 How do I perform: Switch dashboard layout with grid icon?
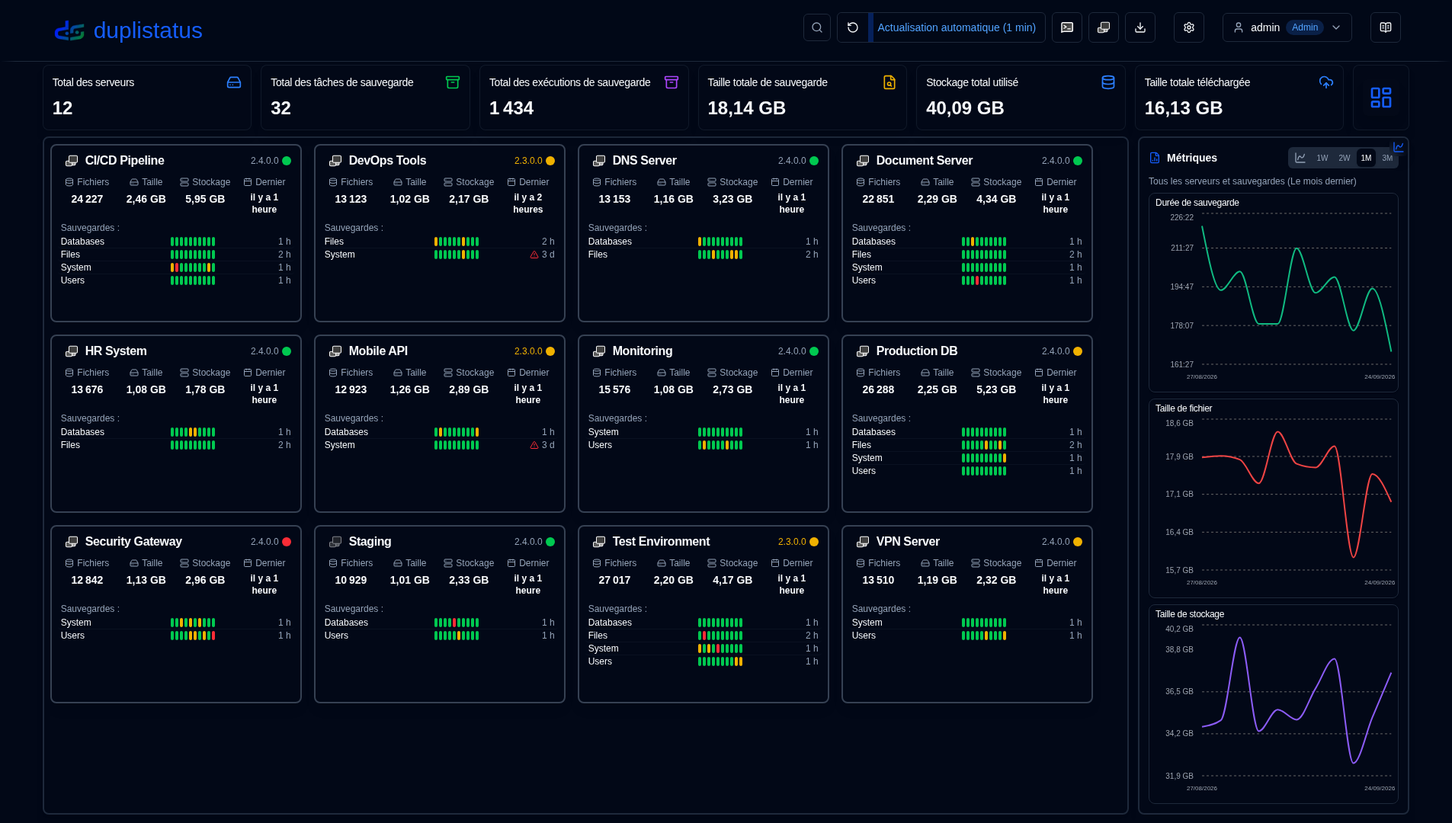(x=1380, y=98)
